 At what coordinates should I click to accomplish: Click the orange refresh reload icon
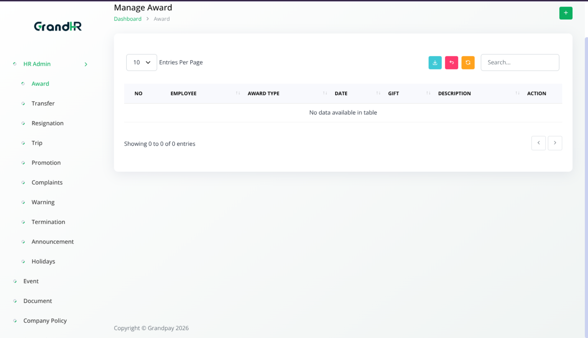pyautogui.click(x=468, y=63)
